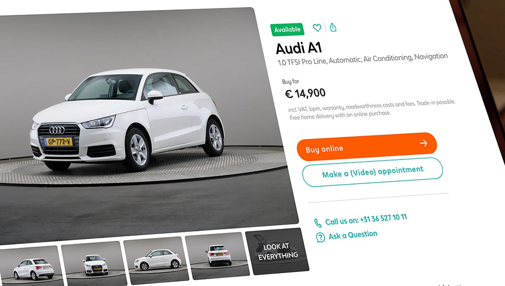Click the arrow icon inside Buy online
This screenshot has height=286, width=505.
point(424,143)
